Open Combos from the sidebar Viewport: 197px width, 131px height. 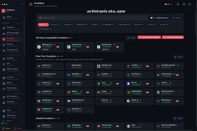(12, 45)
